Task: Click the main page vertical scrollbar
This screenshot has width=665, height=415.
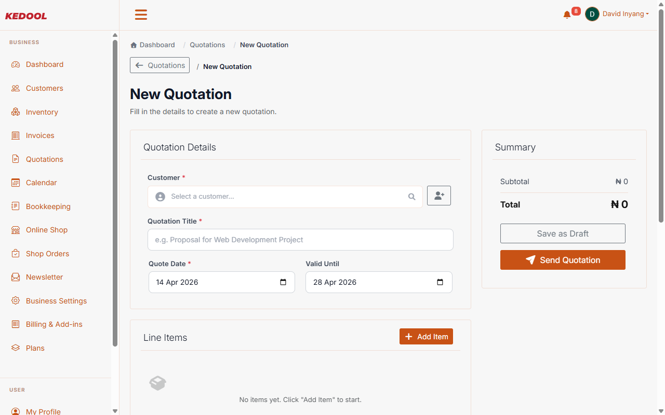Action: coord(661,116)
